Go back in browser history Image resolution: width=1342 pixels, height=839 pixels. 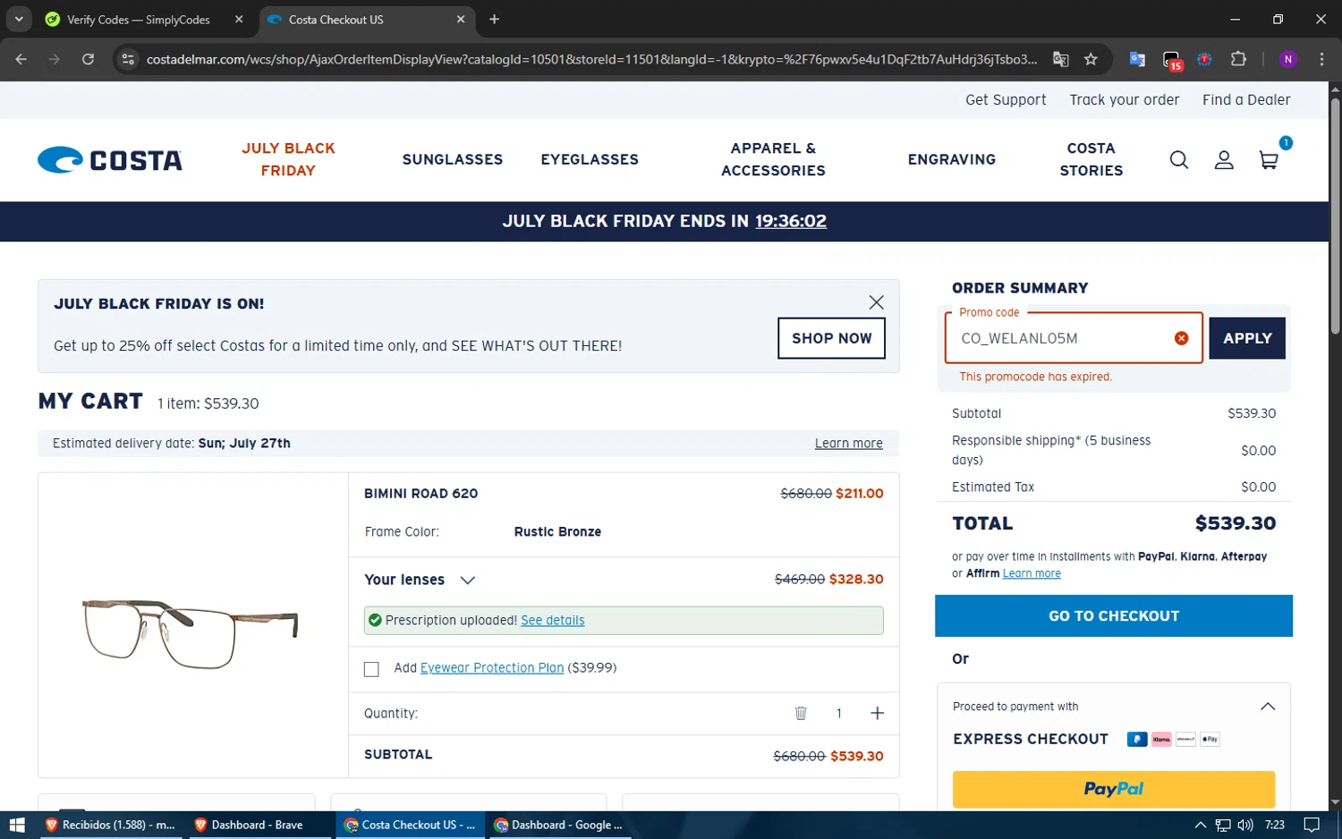click(21, 59)
